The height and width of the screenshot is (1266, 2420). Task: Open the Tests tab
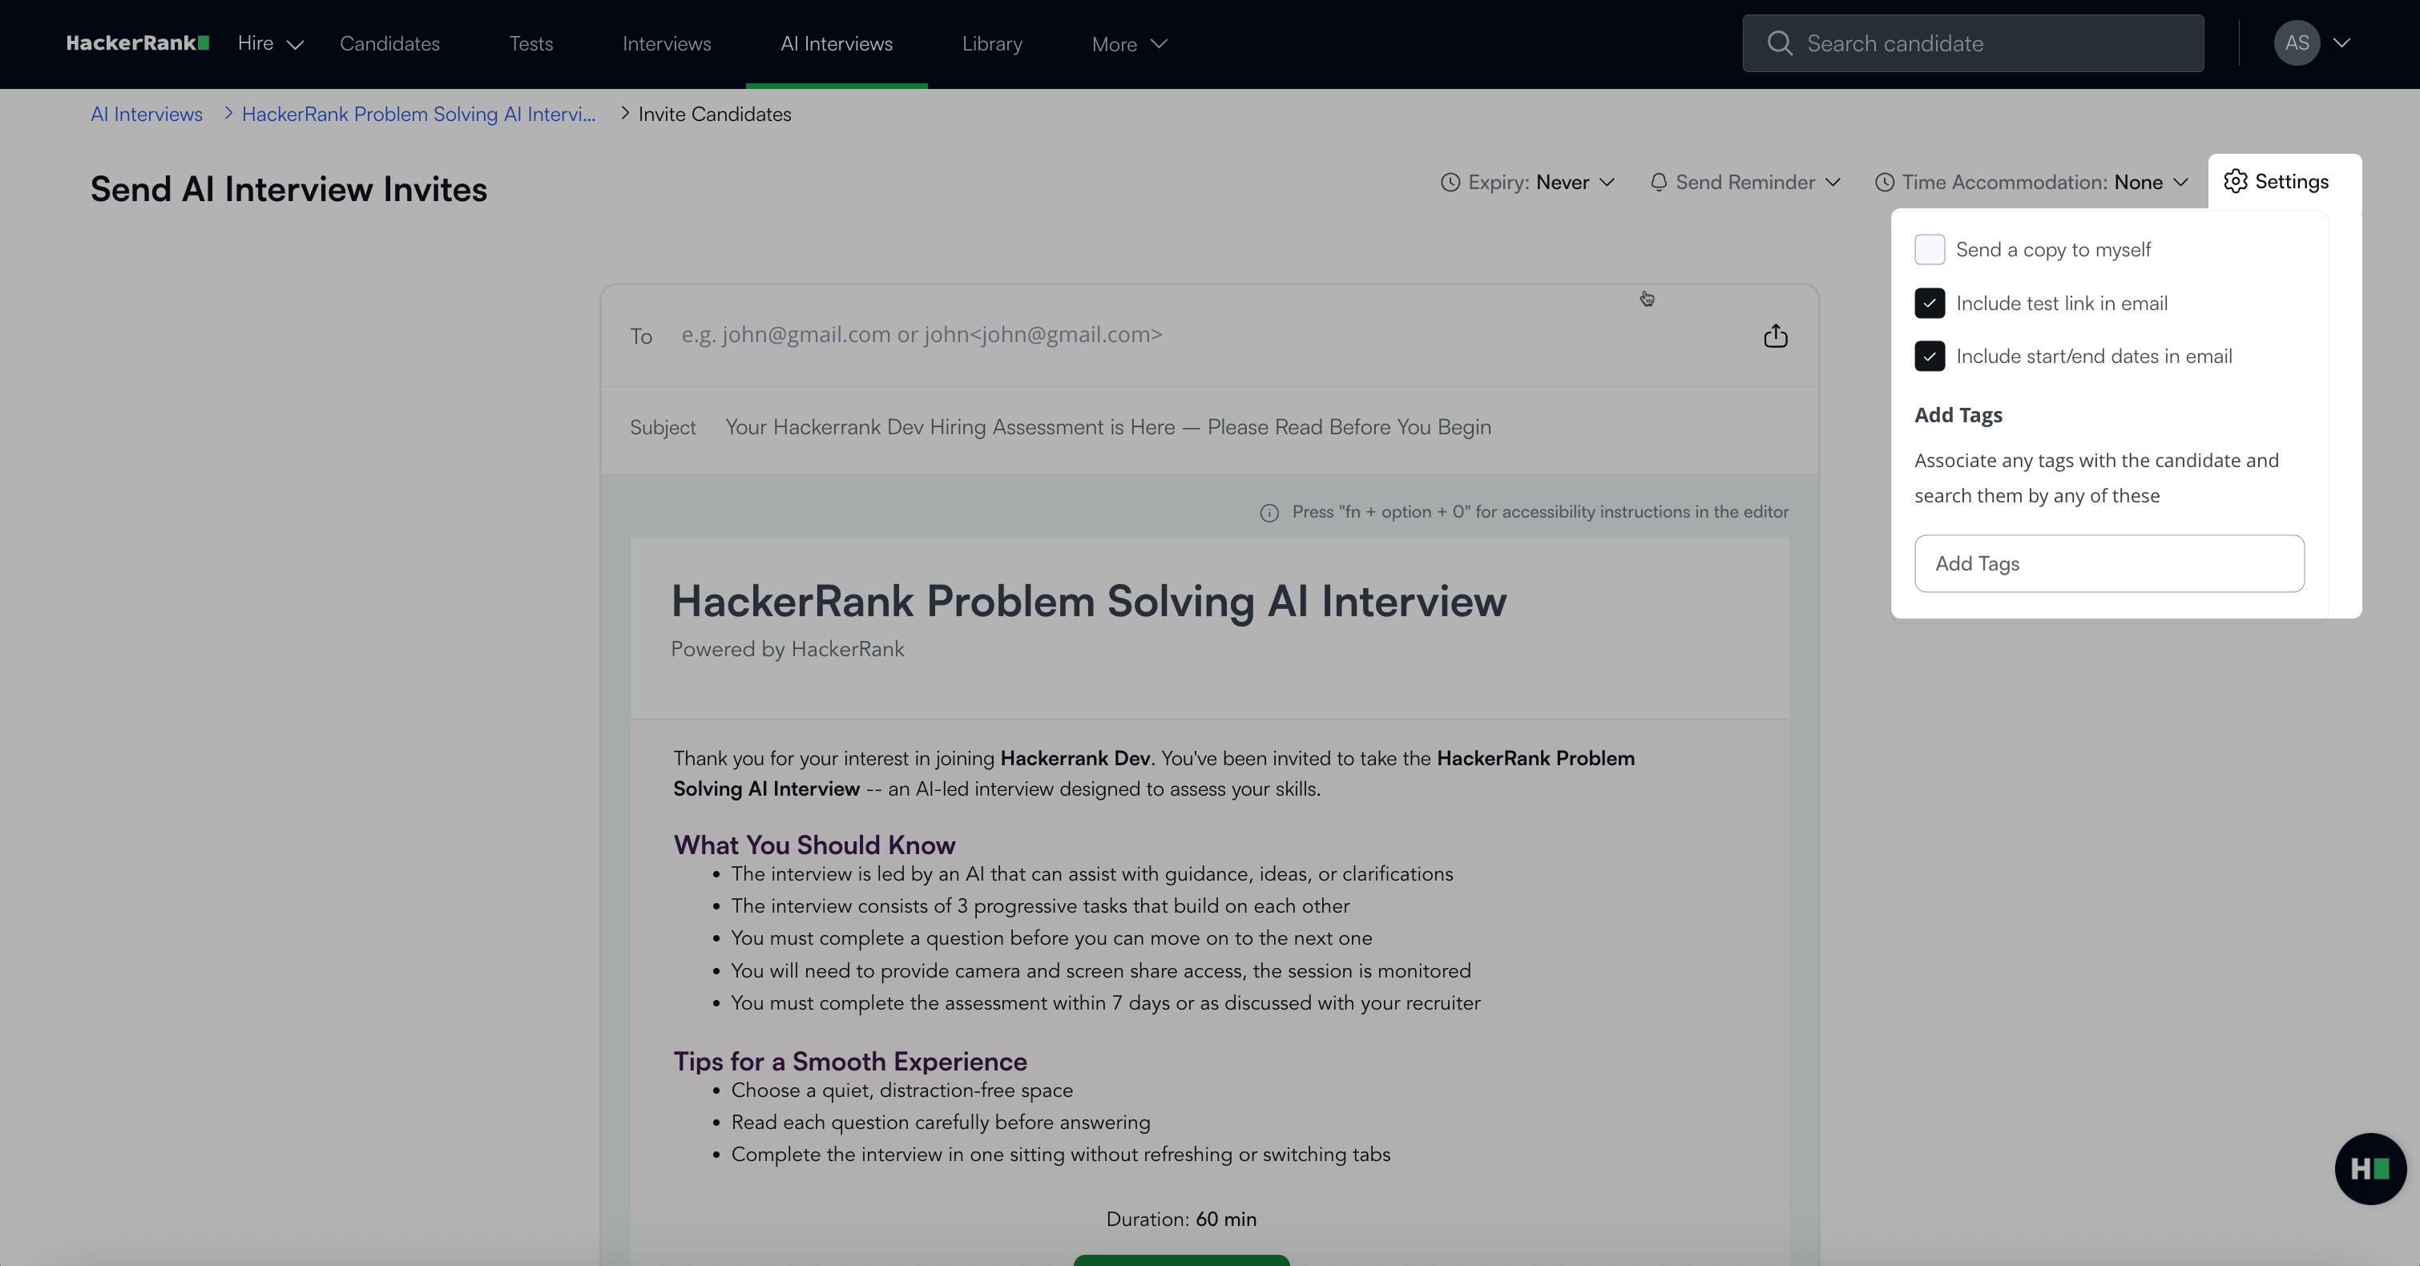(x=530, y=43)
